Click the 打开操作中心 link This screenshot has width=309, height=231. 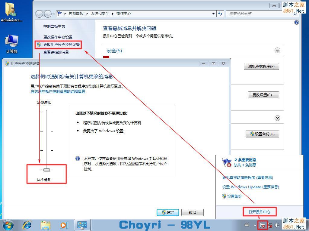259,211
